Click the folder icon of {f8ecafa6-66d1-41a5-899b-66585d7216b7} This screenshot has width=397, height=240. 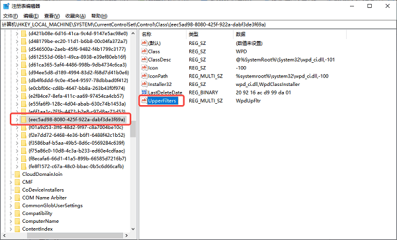[x=24, y=159]
